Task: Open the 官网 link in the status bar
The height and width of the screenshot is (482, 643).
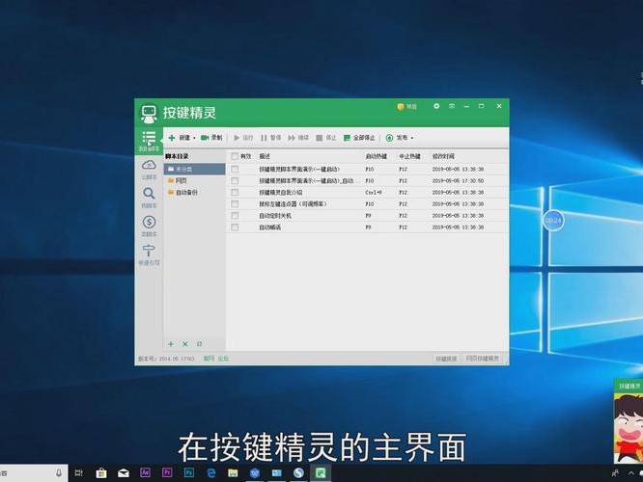Action: pos(209,359)
